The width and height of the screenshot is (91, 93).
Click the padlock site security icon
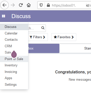tap(48, 5)
